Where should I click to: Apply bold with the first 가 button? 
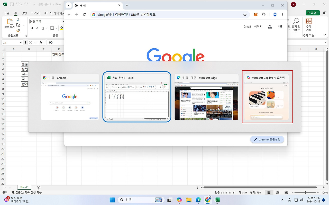pyautogui.click(x=32, y=28)
